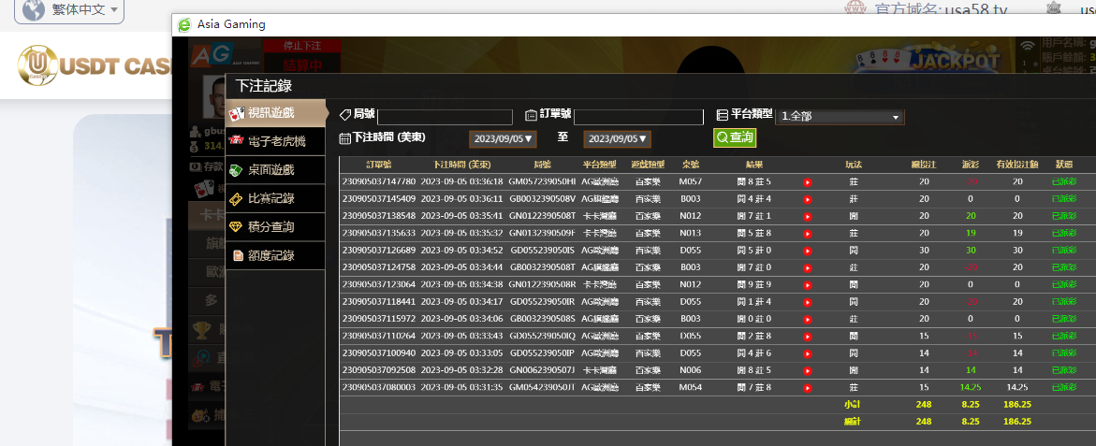Expand the 繁体中文 language selector
Image resolution: width=1096 pixels, height=446 pixels.
click(86, 11)
